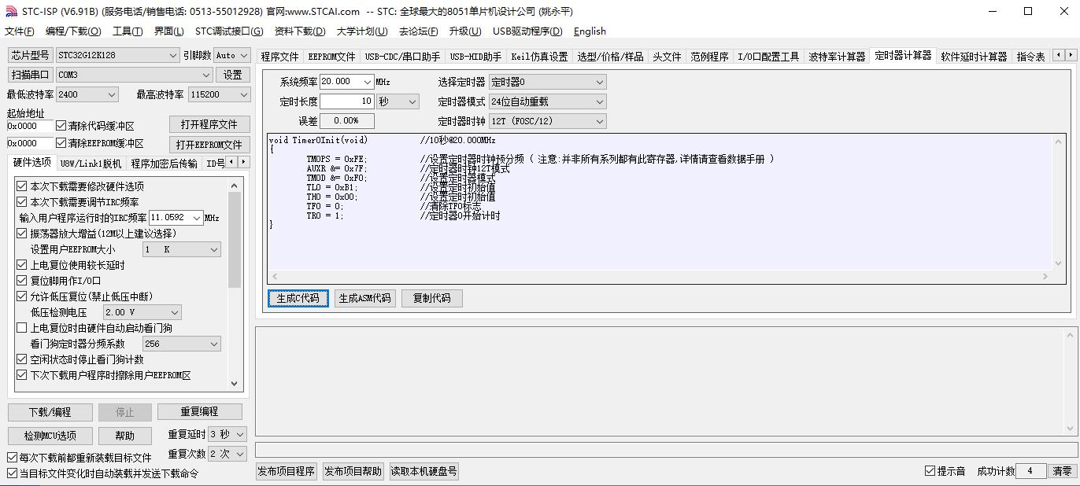The image size is (1080, 486).
Task: Click 打开程序文件 button
Action: (209, 124)
